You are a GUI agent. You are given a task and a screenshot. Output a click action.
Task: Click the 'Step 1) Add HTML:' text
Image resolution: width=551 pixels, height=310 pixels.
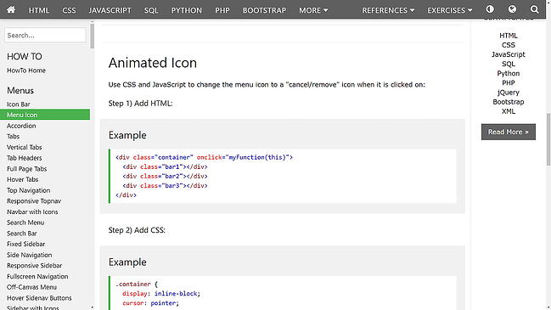point(140,104)
